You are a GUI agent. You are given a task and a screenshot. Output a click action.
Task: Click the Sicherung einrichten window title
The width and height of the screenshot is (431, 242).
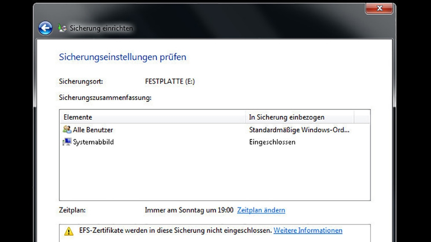point(101,28)
